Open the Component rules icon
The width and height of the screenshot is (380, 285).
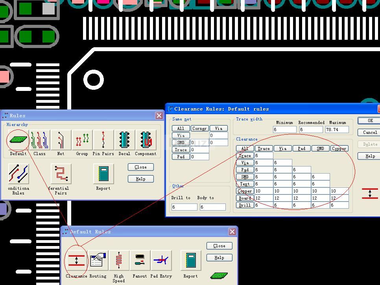[x=146, y=140]
